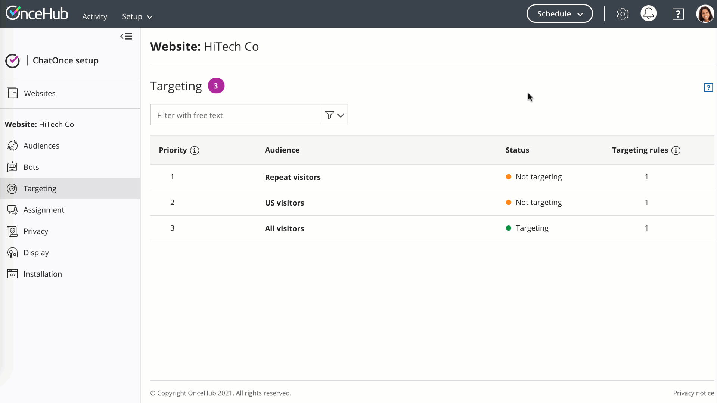The height and width of the screenshot is (403, 717).
Task: Open Bots in the sidebar
Action: point(31,167)
